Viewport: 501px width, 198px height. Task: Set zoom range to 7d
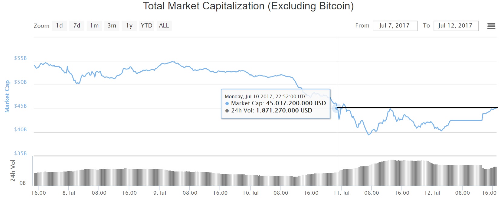[77, 26]
